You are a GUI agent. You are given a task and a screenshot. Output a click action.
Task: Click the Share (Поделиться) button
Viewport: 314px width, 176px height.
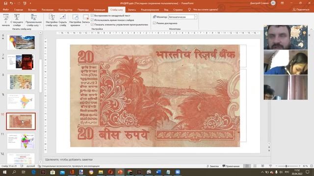point(301,10)
